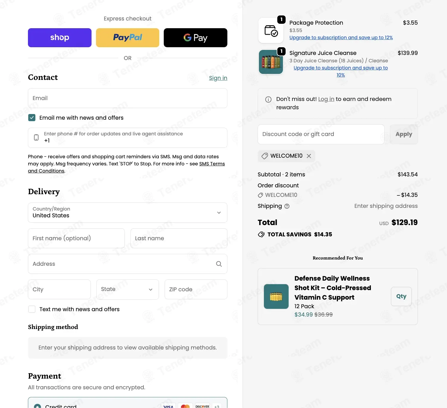Viewport: 447px width, 408px height.
Task: Select the Credit card radio button
Action: click(x=37, y=406)
